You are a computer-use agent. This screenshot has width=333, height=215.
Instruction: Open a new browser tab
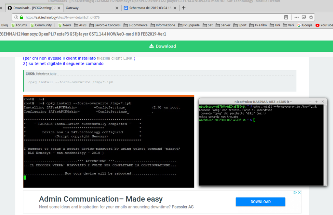184,8
